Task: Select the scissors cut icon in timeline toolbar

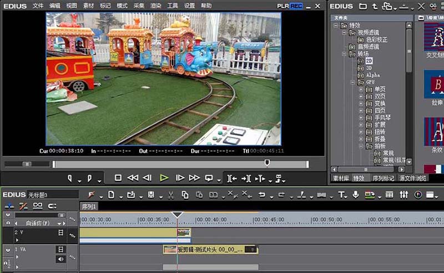Action: click(x=170, y=195)
